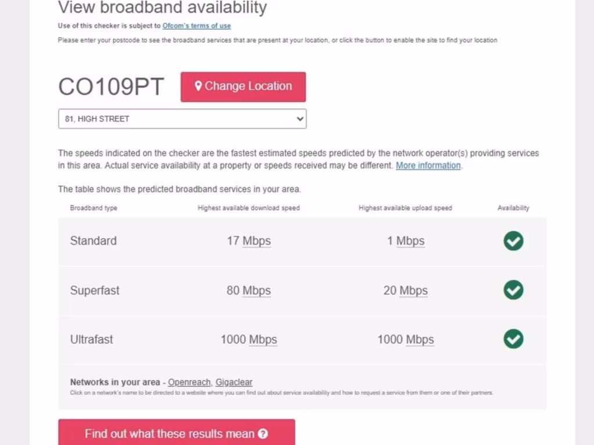Click Mbps abbreviation in Superfast download speed
The image size is (594, 445).
click(256, 290)
